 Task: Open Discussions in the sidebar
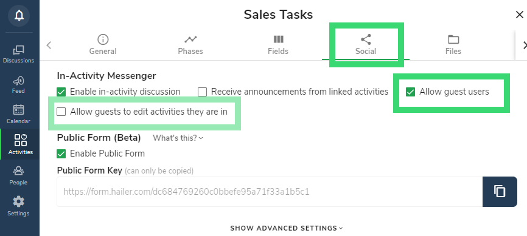pyautogui.click(x=18, y=55)
